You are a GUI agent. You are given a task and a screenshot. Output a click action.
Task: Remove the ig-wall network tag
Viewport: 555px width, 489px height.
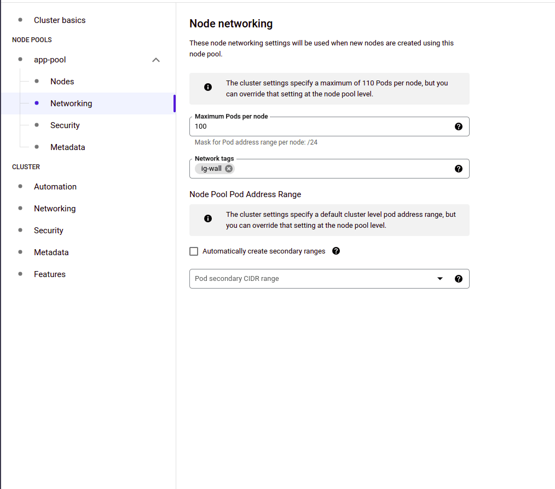[229, 169]
